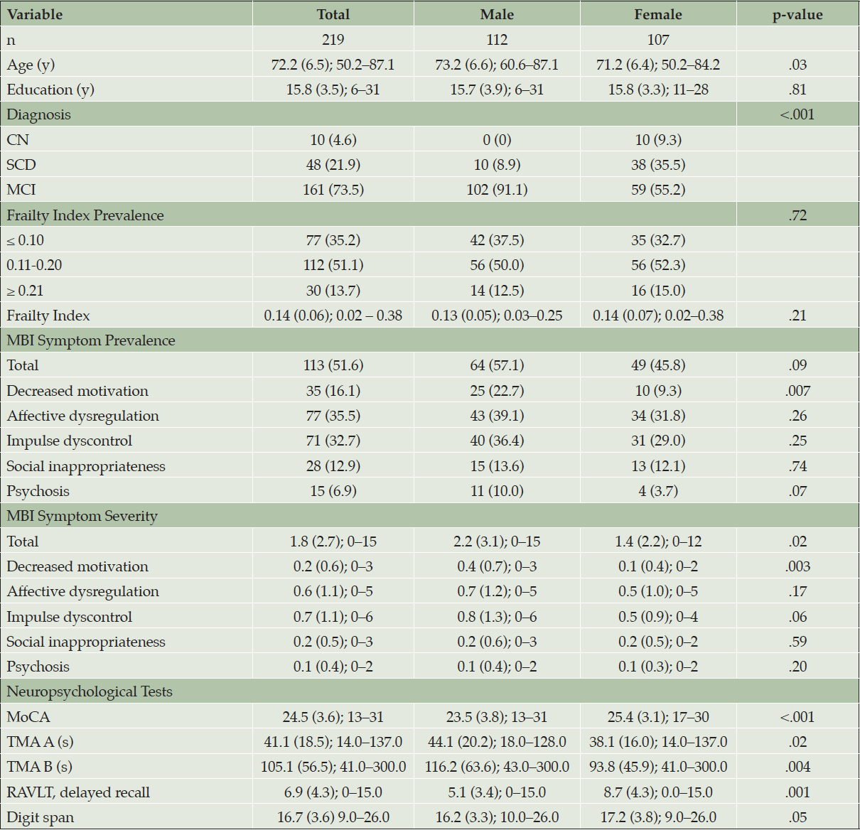The height and width of the screenshot is (830, 860).
Task: Select the education p-value ".81"
Action: click(x=797, y=90)
